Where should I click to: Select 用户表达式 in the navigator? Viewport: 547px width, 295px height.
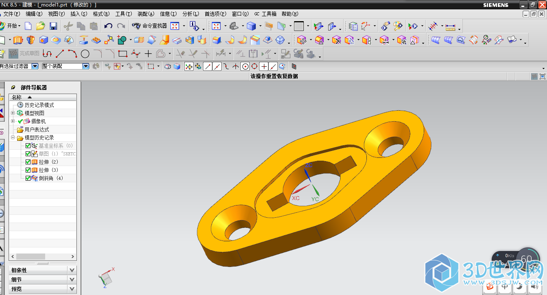click(37, 129)
